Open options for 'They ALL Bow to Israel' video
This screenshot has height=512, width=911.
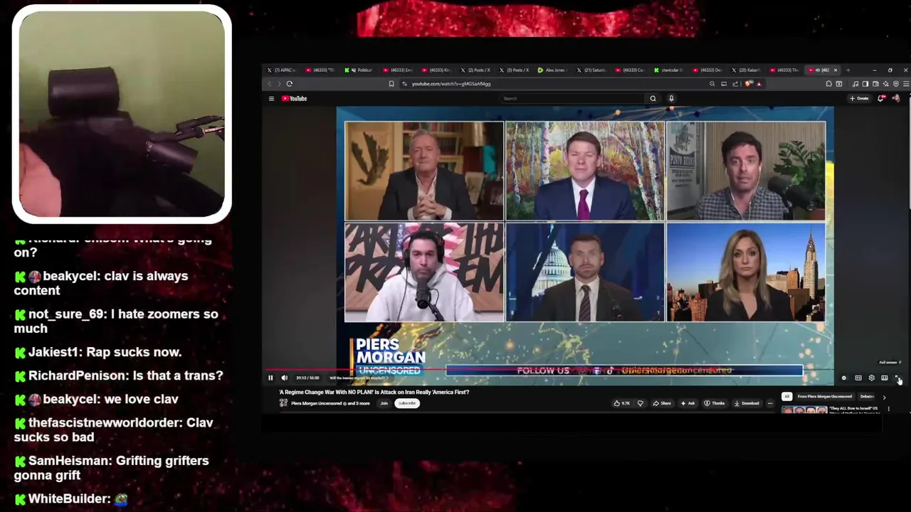[888, 409]
